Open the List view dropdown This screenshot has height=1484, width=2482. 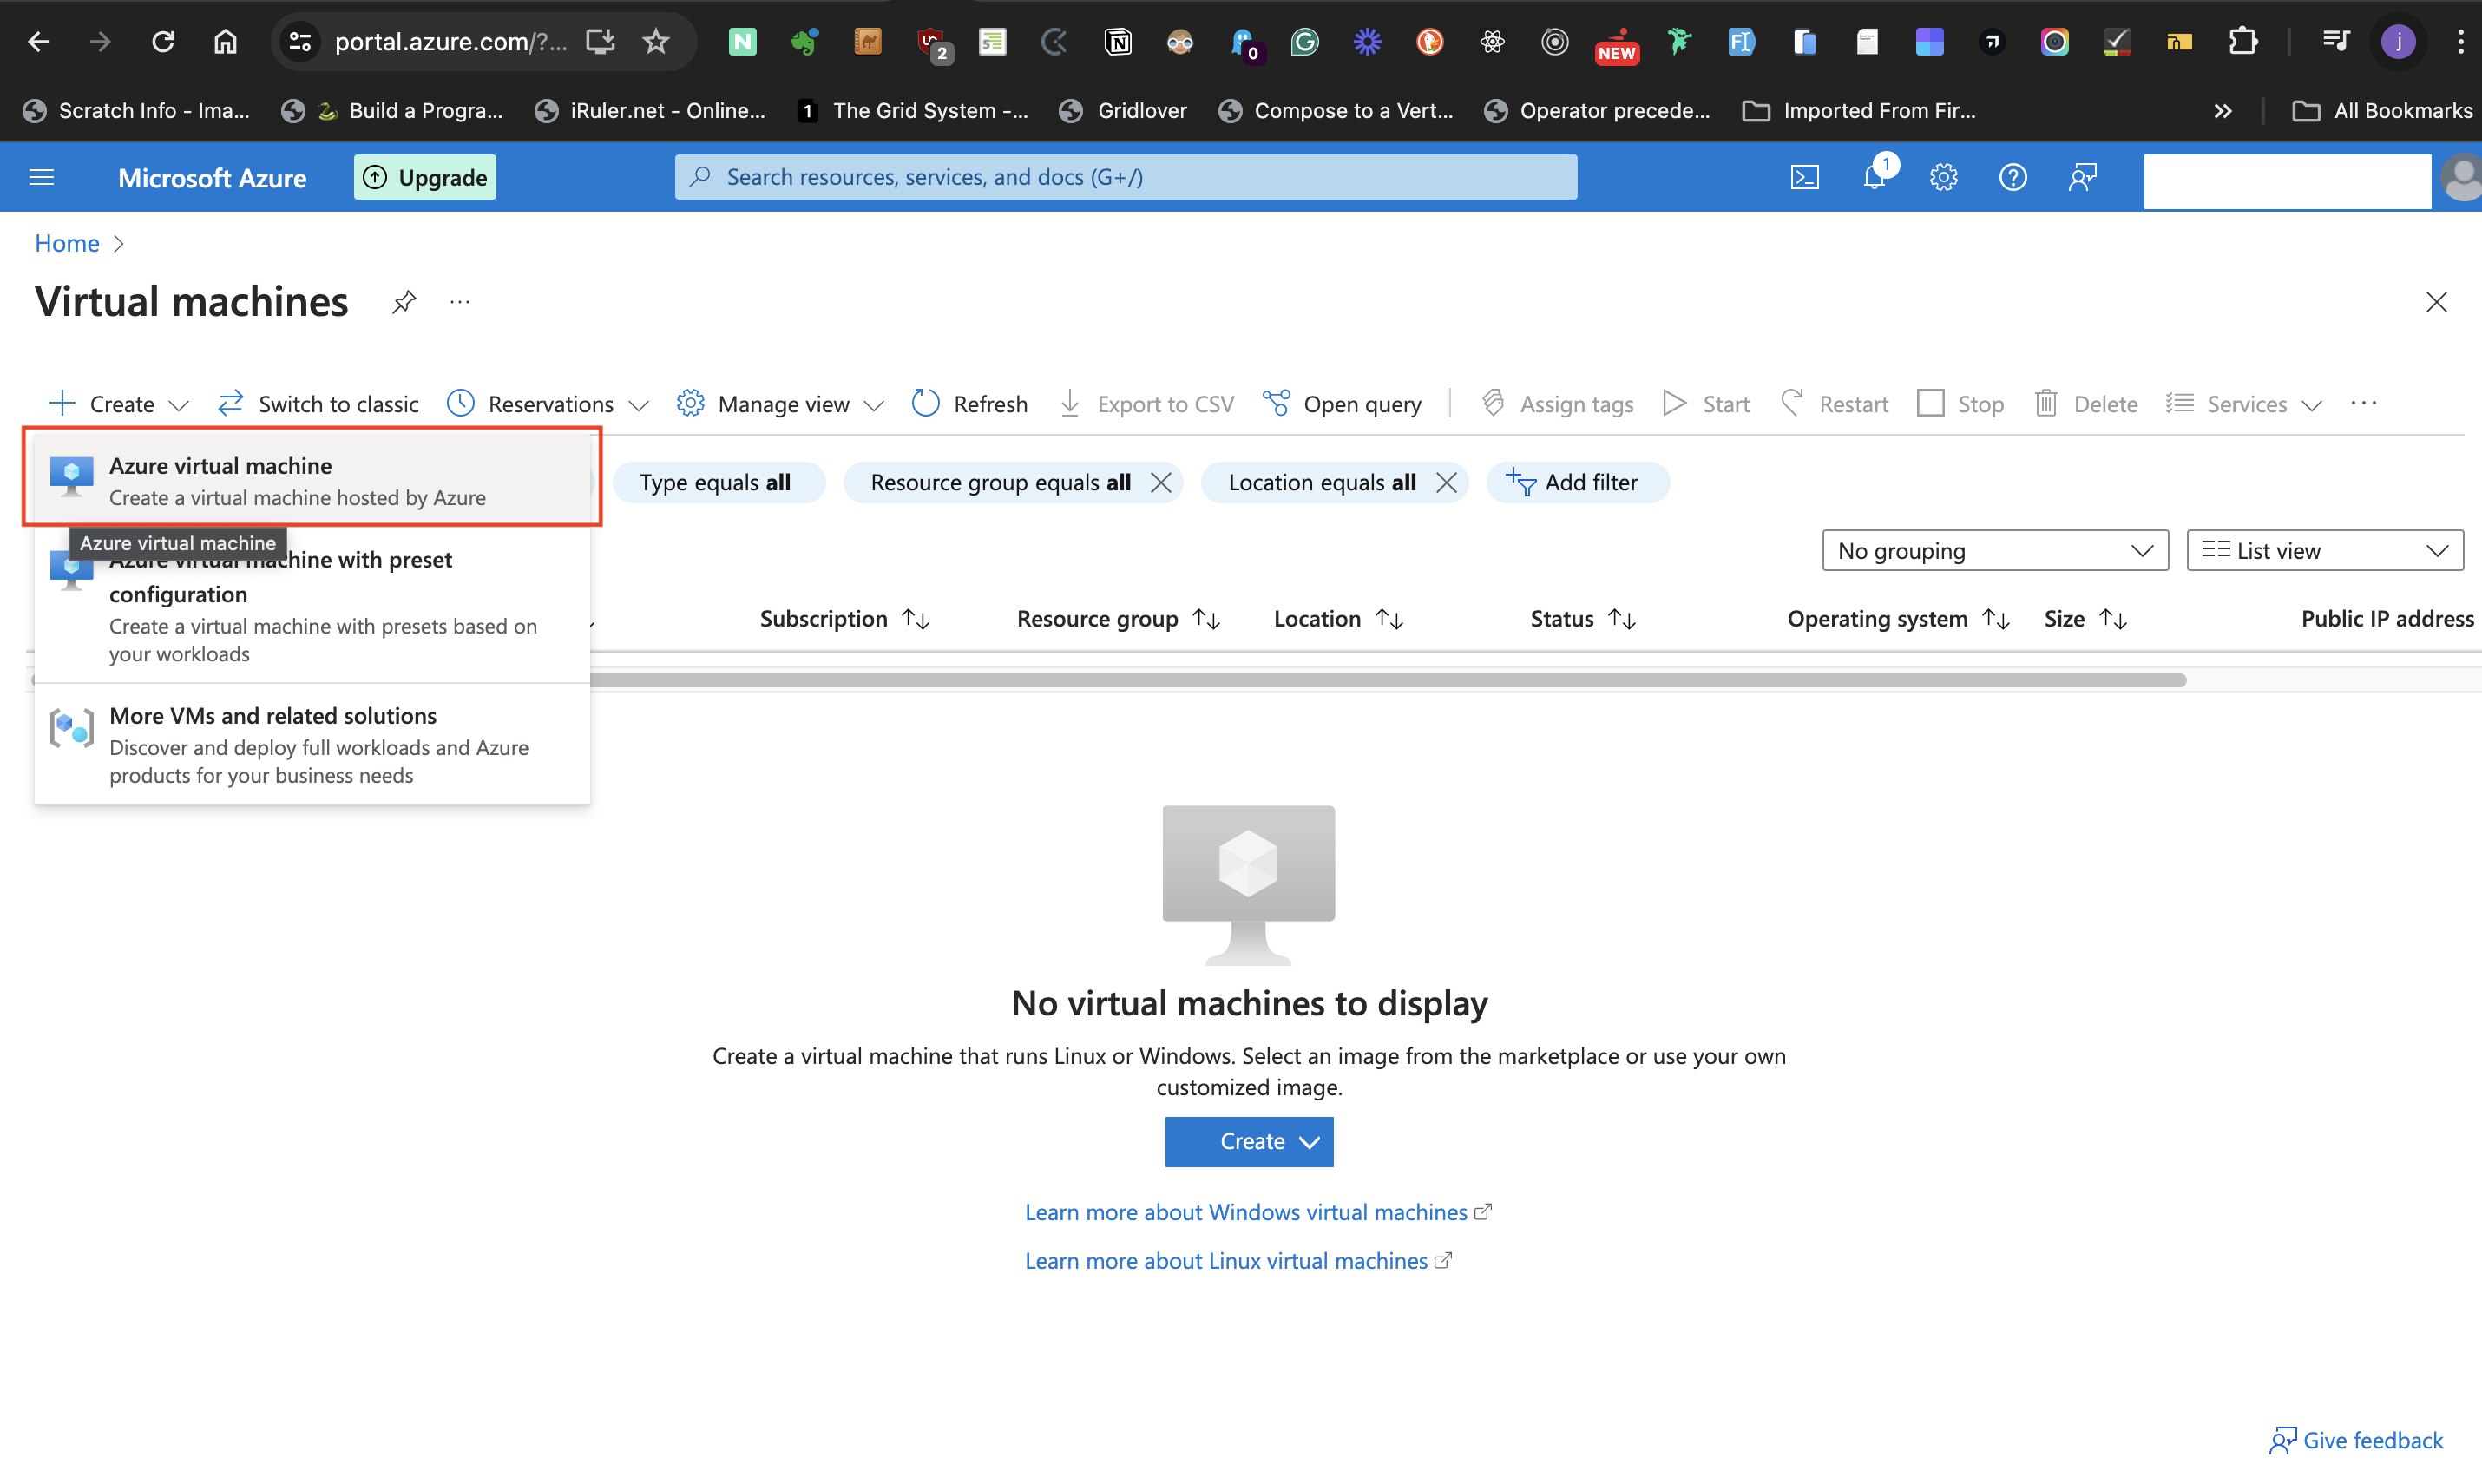click(2324, 550)
